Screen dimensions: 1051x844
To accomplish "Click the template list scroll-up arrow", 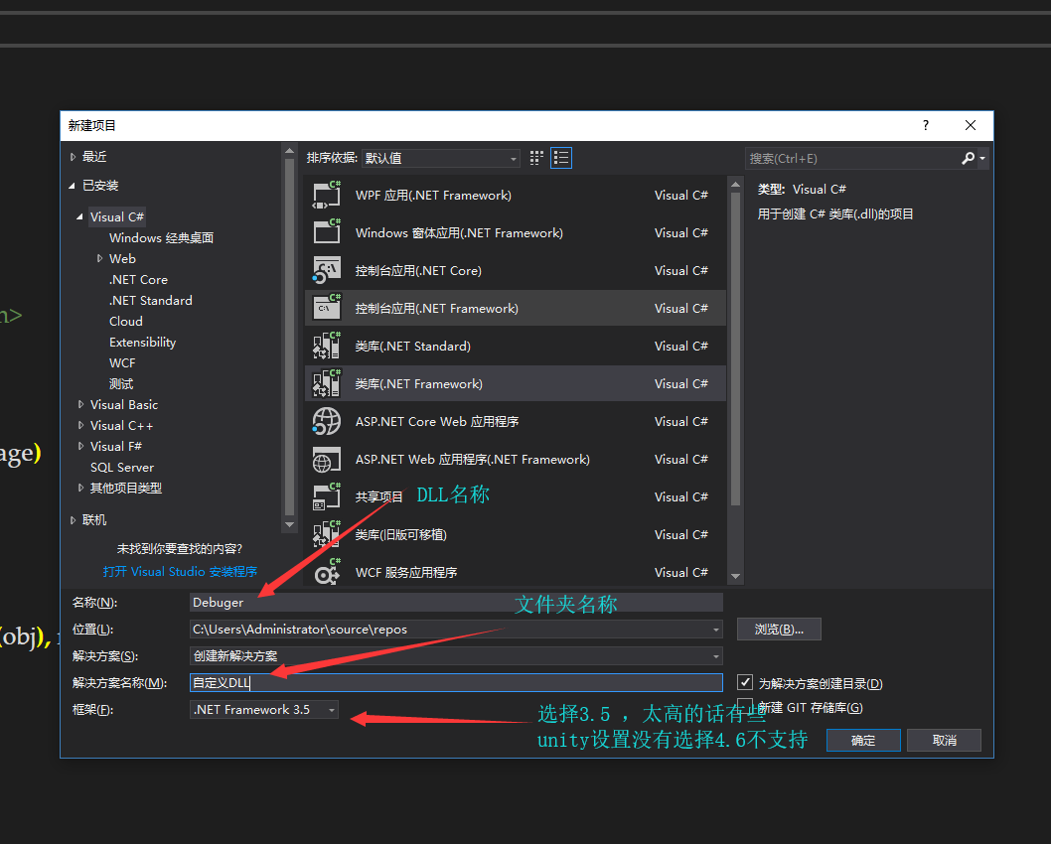I will click(x=735, y=185).
